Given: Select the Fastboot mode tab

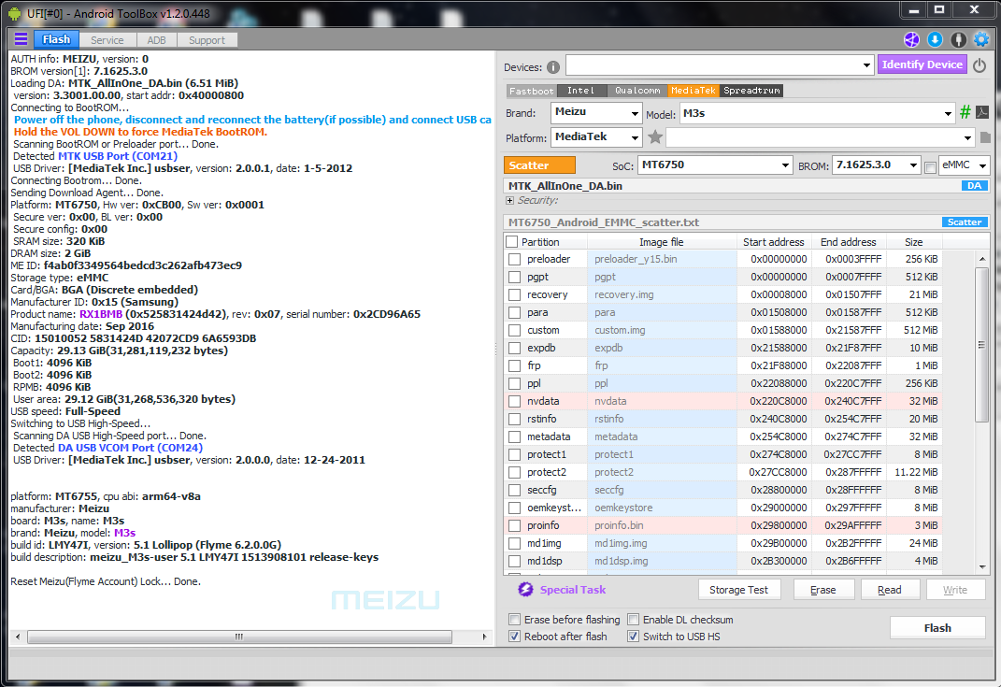Looking at the screenshot, I should (531, 91).
